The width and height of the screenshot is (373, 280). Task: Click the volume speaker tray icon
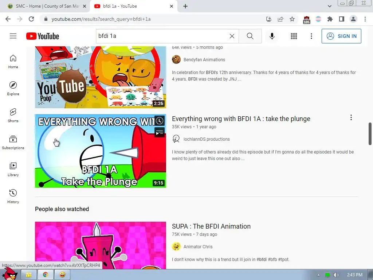tap(335, 275)
